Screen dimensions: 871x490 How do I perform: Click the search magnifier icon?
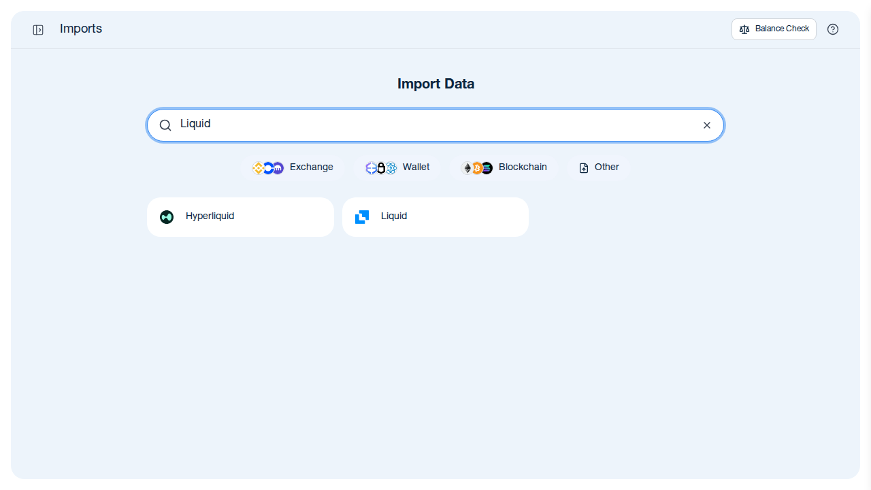[165, 125]
